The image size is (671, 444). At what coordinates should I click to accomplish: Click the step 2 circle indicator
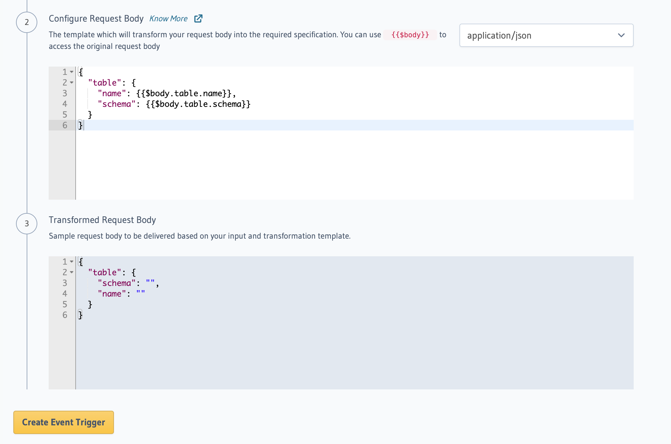(x=26, y=22)
